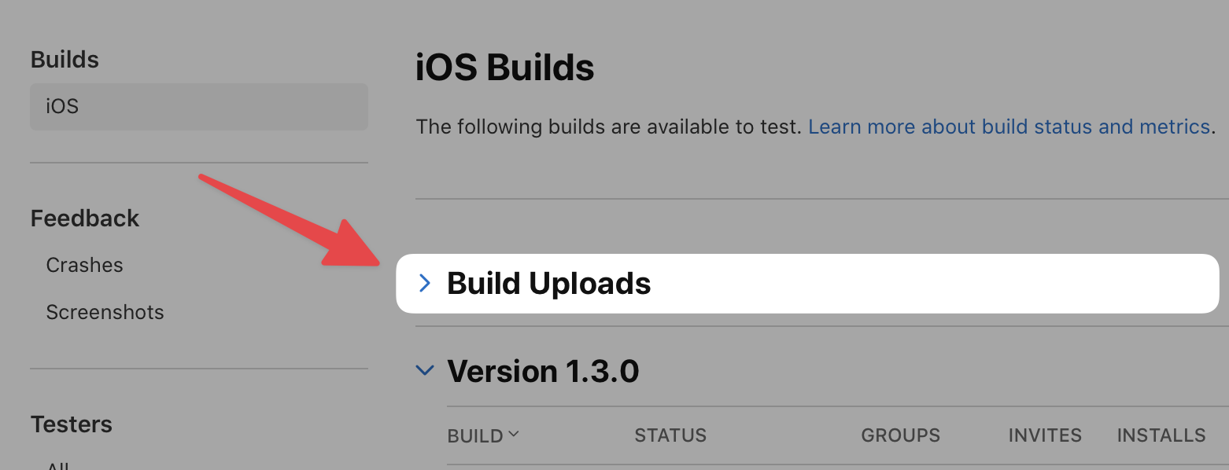Open the Learn more about build status link
Viewport: 1229px width, 470px height.
click(1009, 127)
